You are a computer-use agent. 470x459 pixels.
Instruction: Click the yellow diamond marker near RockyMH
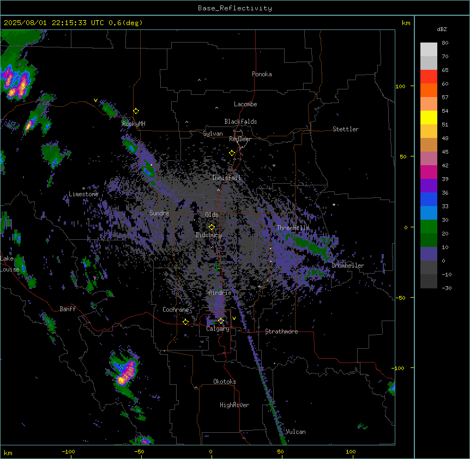click(136, 111)
